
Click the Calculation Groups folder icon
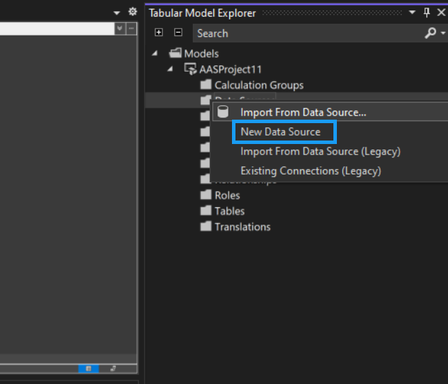click(x=206, y=85)
